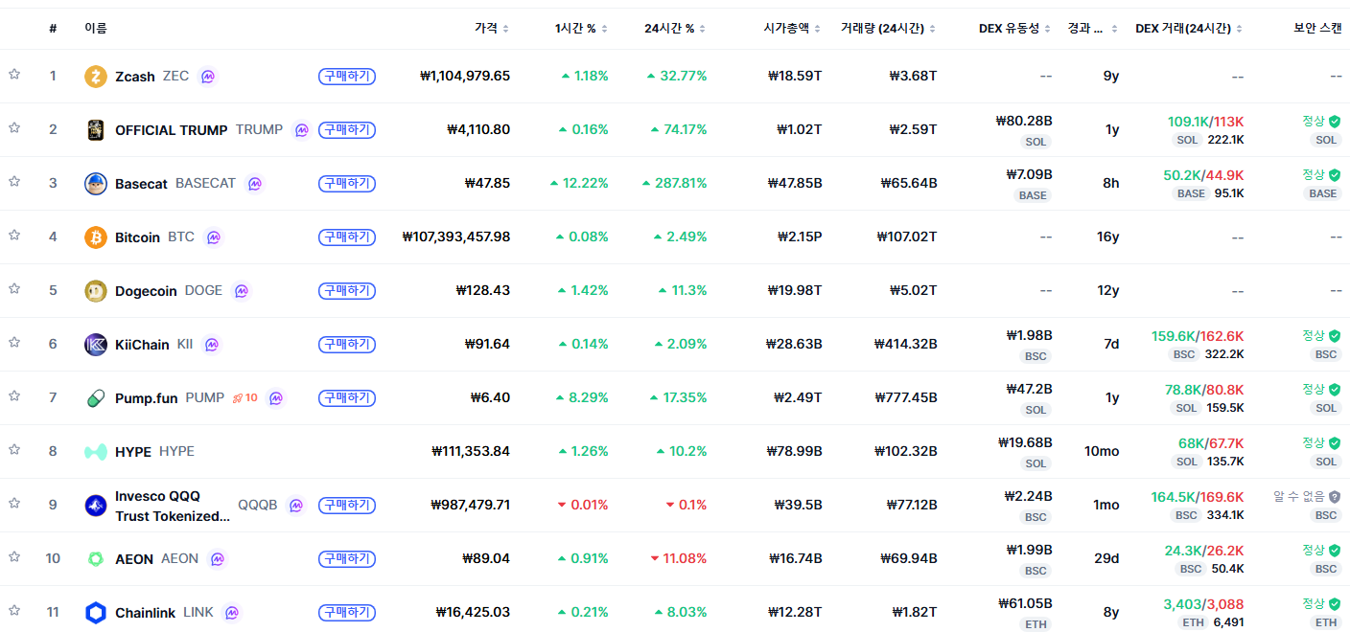Click the OFFICIAL TRUMP coin logo
Image resolution: width=1350 pixels, height=632 pixels.
(x=95, y=130)
